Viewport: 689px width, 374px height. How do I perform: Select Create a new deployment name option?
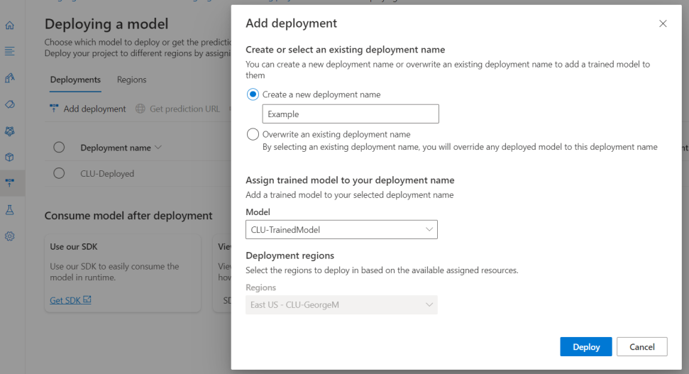click(x=253, y=94)
